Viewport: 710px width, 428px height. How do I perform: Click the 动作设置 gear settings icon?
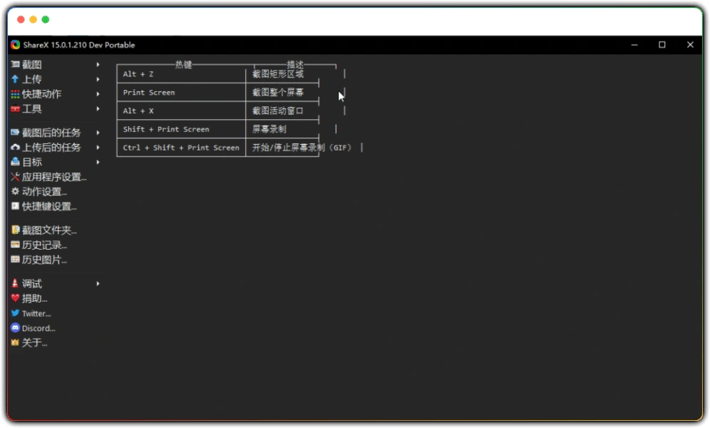point(15,191)
